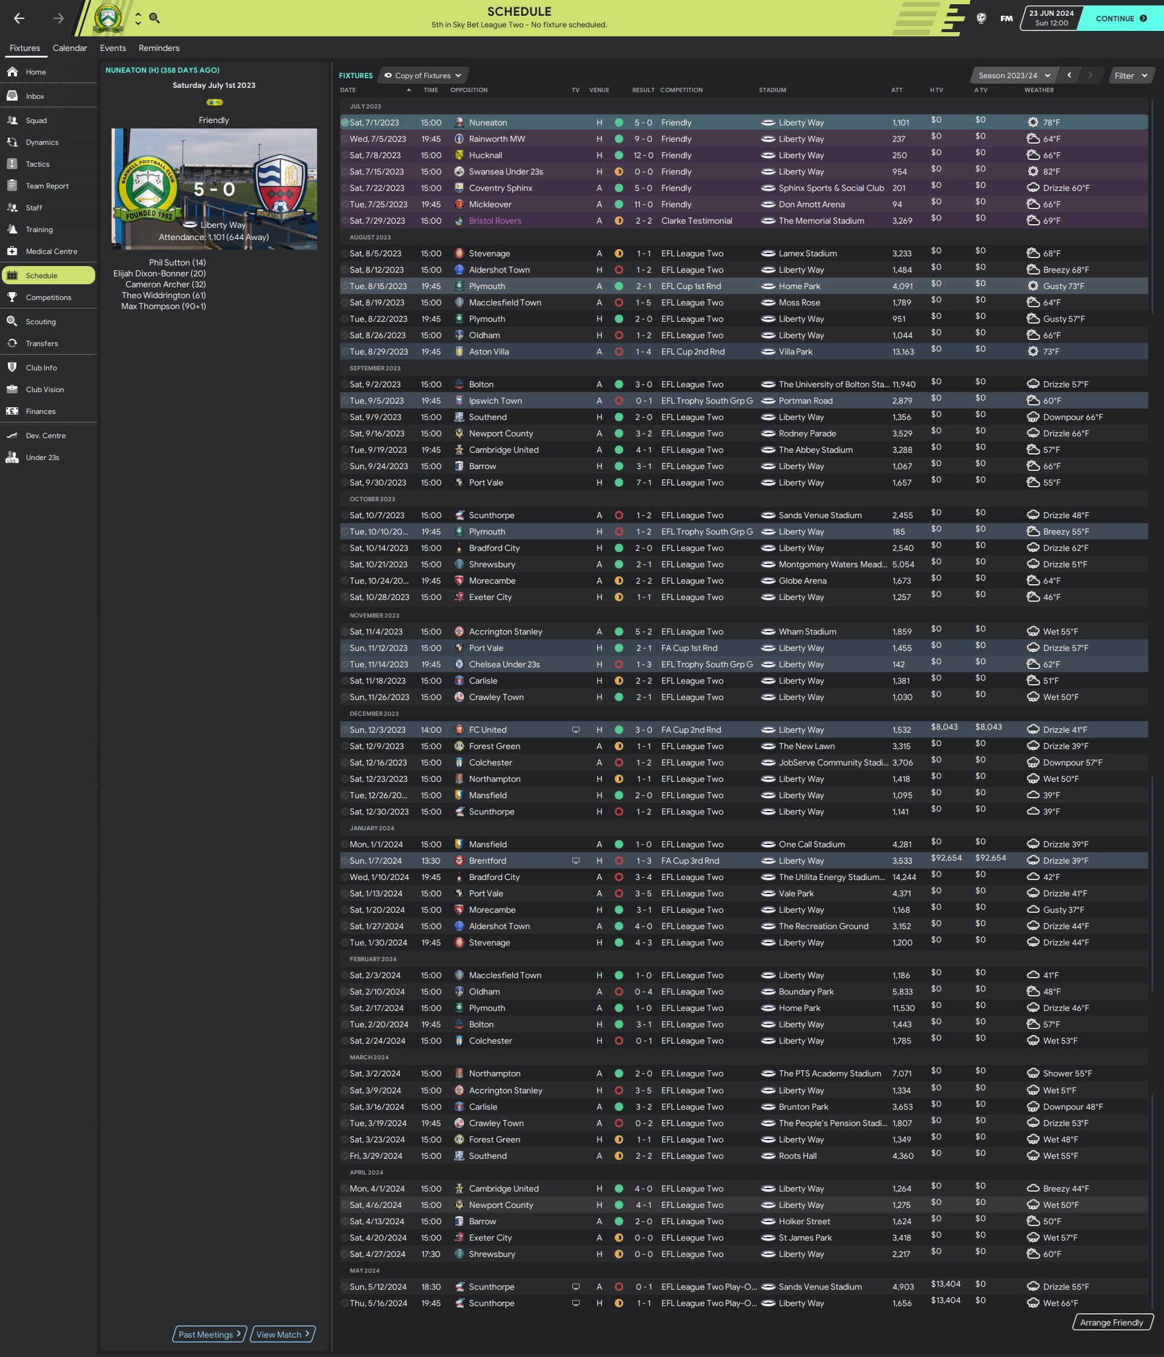Open Club Info in sidebar
The width and height of the screenshot is (1164, 1357).
tap(48, 367)
